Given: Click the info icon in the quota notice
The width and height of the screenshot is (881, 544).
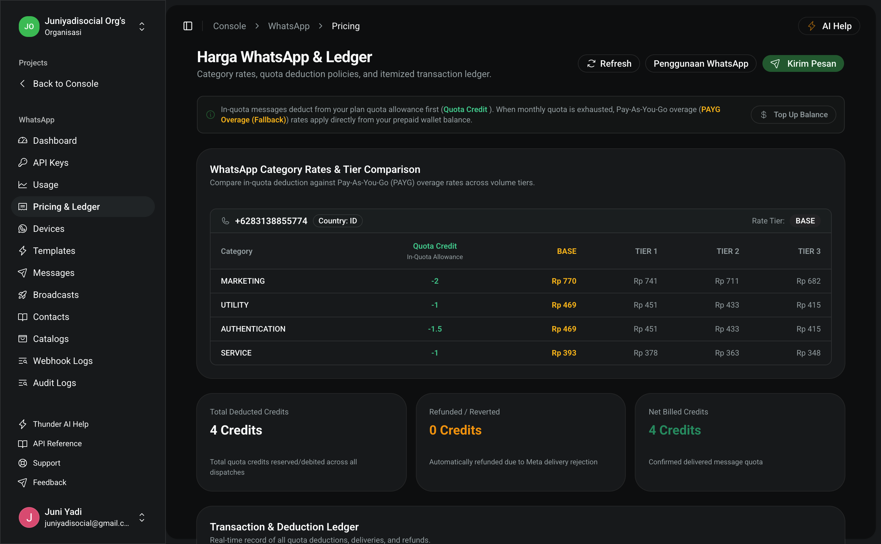Looking at the screenshot, I should pyautogui.click(x=211, y=115).
